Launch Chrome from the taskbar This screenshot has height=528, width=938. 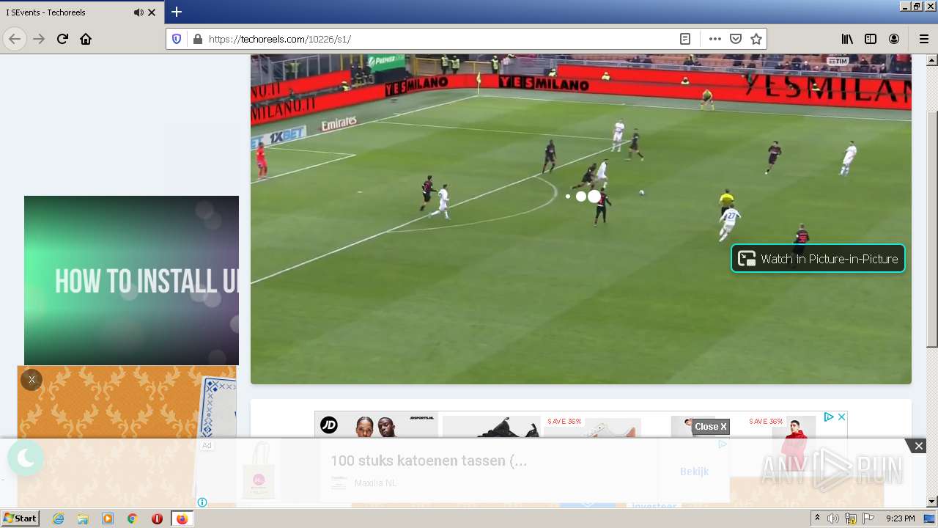point(132,518)
